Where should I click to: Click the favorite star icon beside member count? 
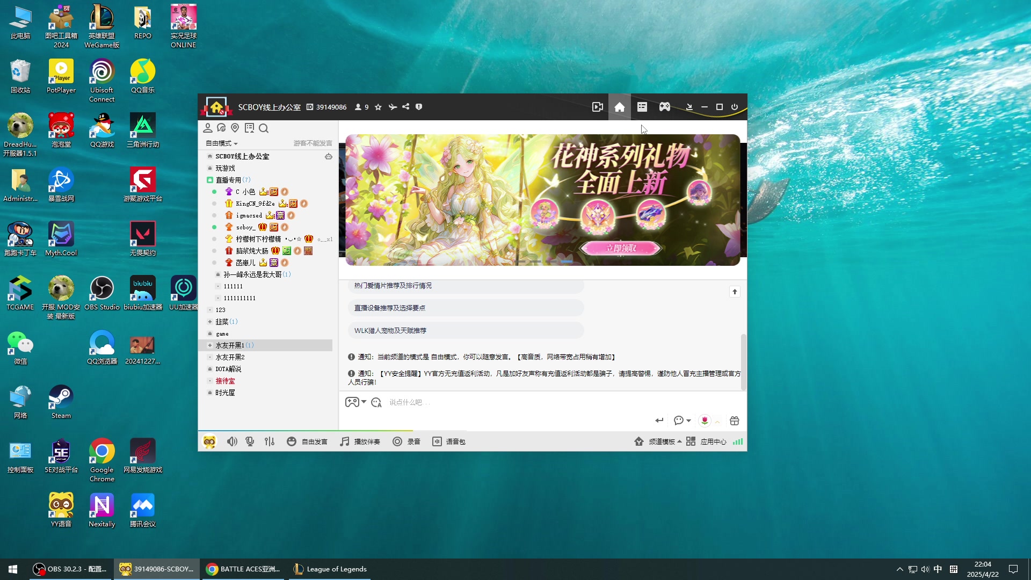point(378,107)
